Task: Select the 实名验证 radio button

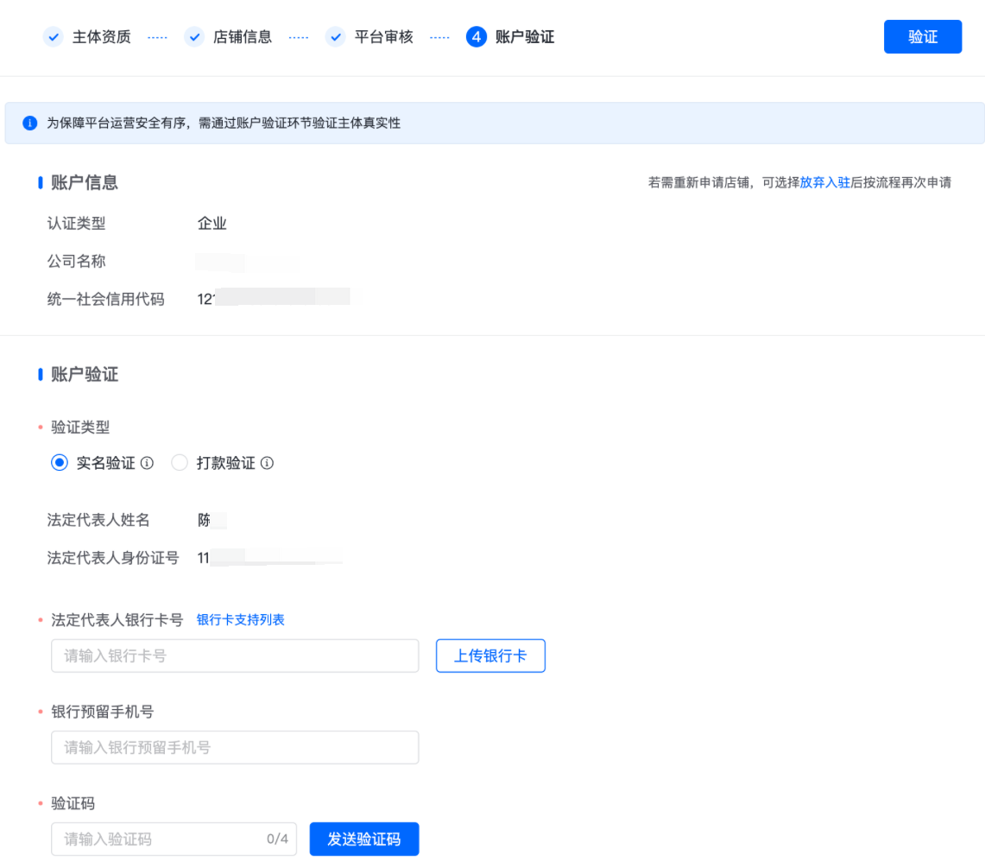Action: coord(60,463)
